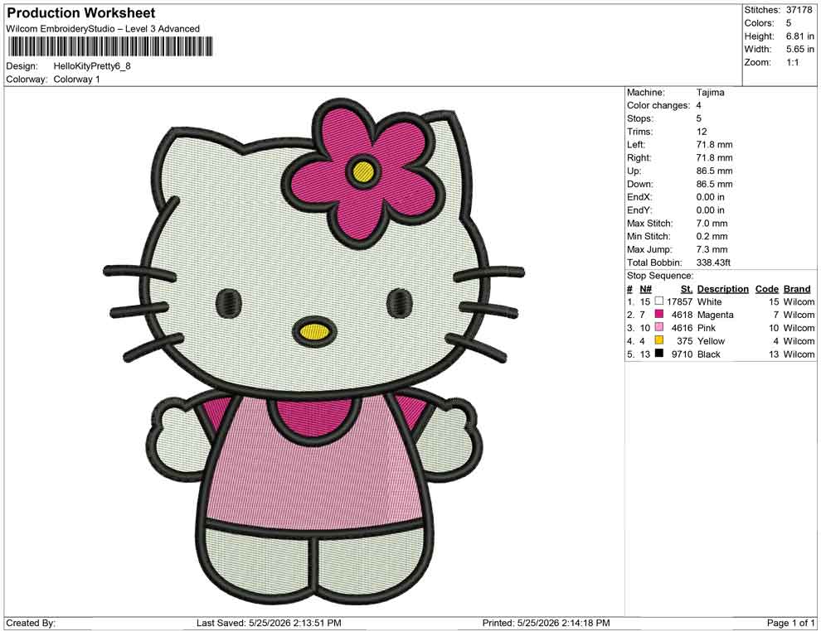Select the Trims value '12'
Viewport: 821px width, 631px height.
(x=702, y=132)
